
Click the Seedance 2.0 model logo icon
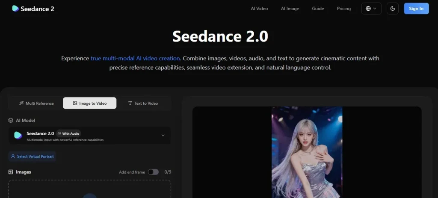(18, 135)
